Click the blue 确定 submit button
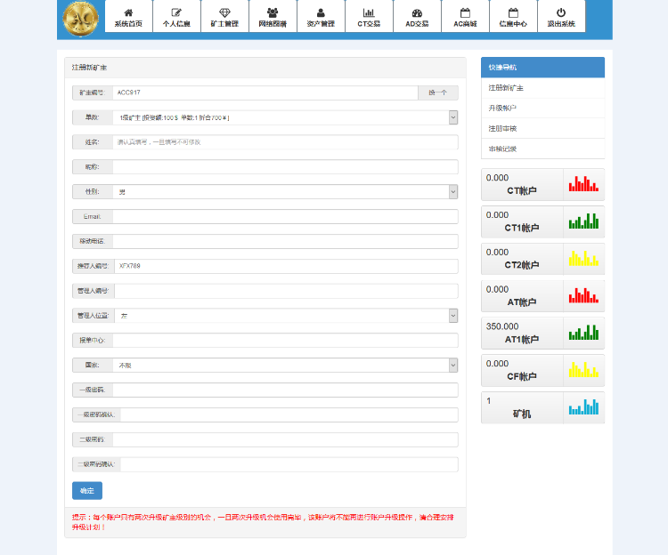 (87, 491)
